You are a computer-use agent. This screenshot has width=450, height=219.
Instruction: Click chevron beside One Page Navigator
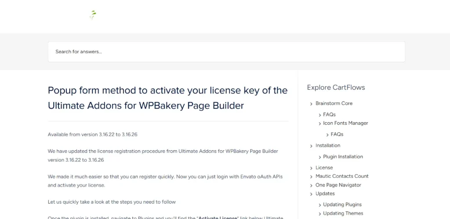click(x=311, y=186)
